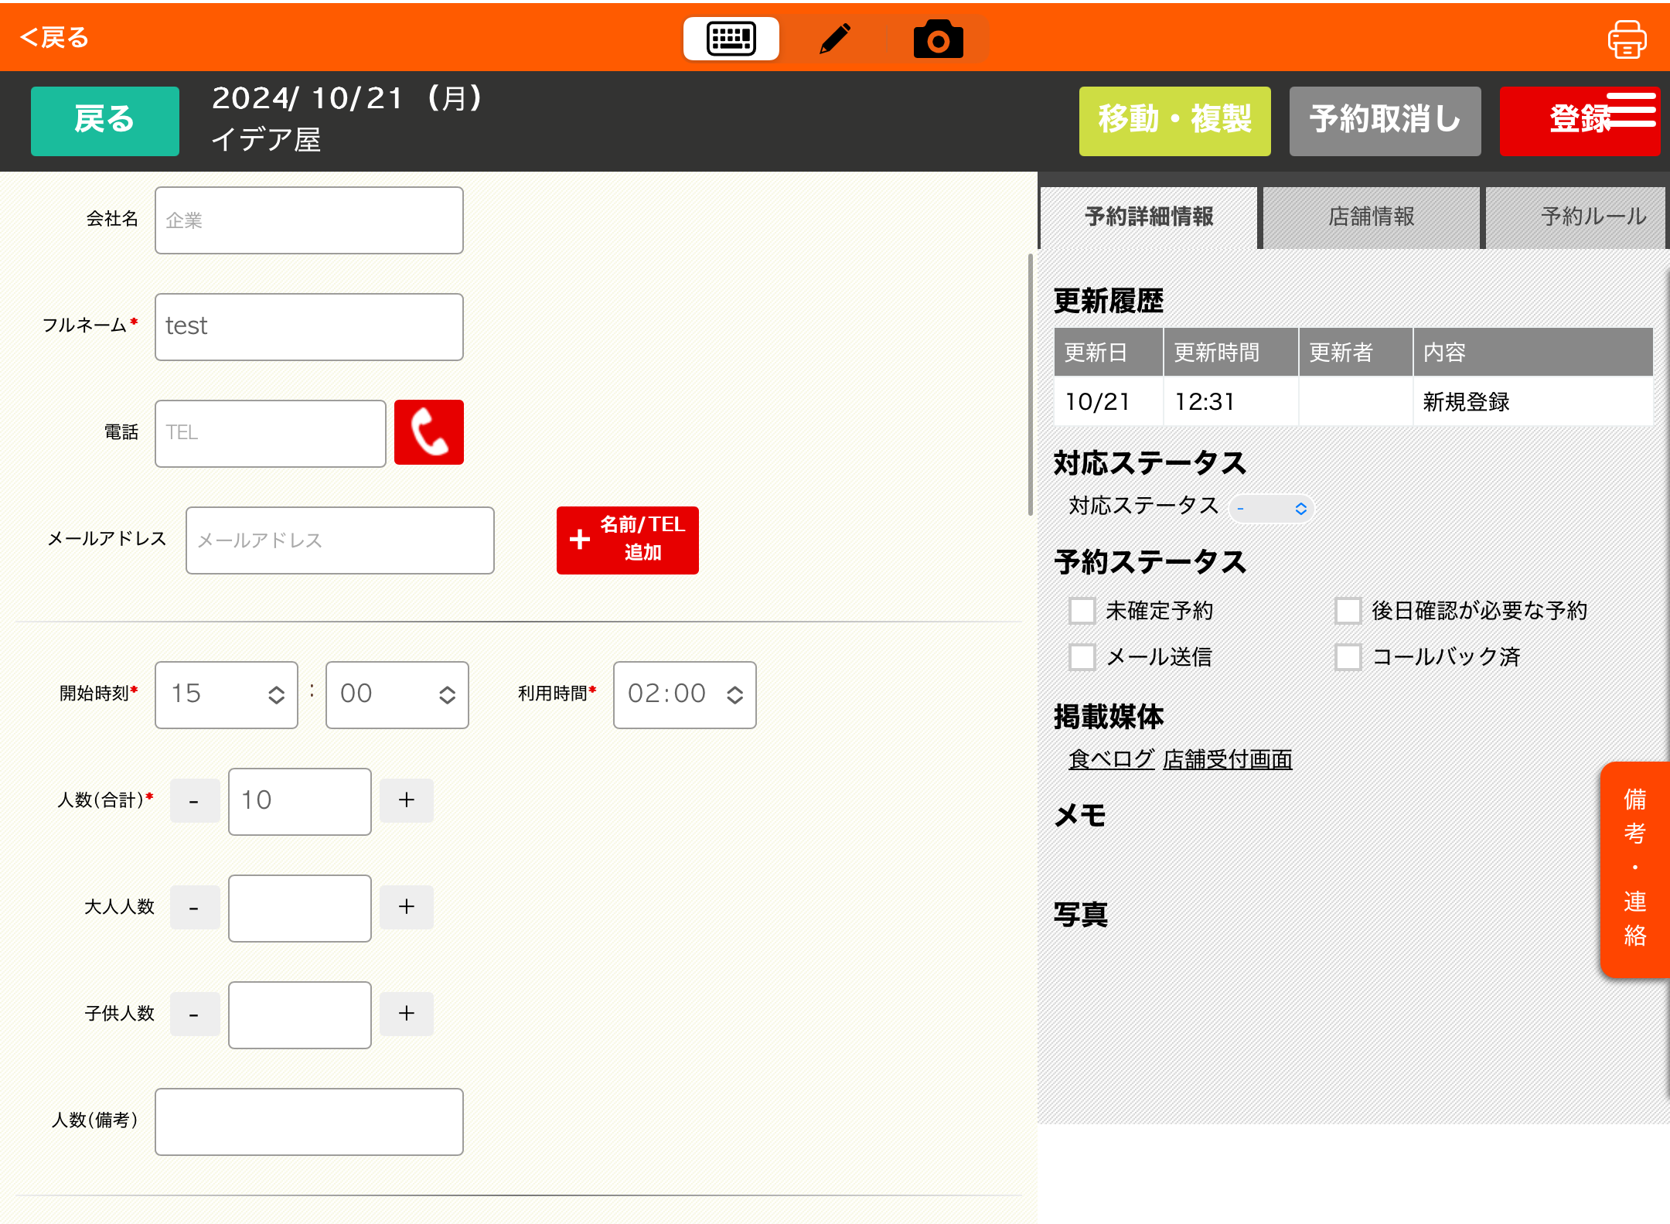This screenshot has height=1224, width=1670.
Task: Click the イデア屋 store name
Action: click(266, 140)
